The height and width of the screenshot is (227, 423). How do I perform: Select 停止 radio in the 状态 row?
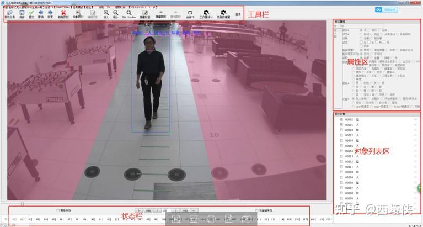(372, 34)
